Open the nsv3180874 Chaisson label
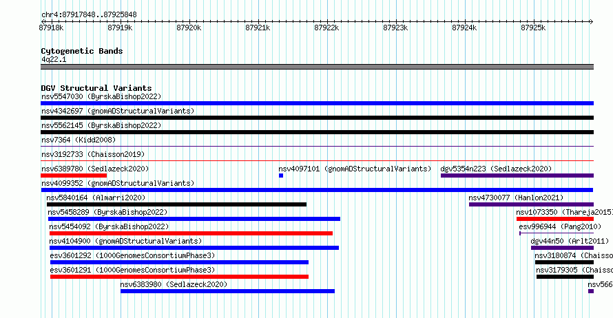 tap(574, 255)
